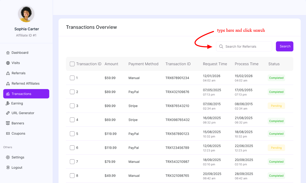
Task: Click the Referred Affiliates icon
Action: 8,84
